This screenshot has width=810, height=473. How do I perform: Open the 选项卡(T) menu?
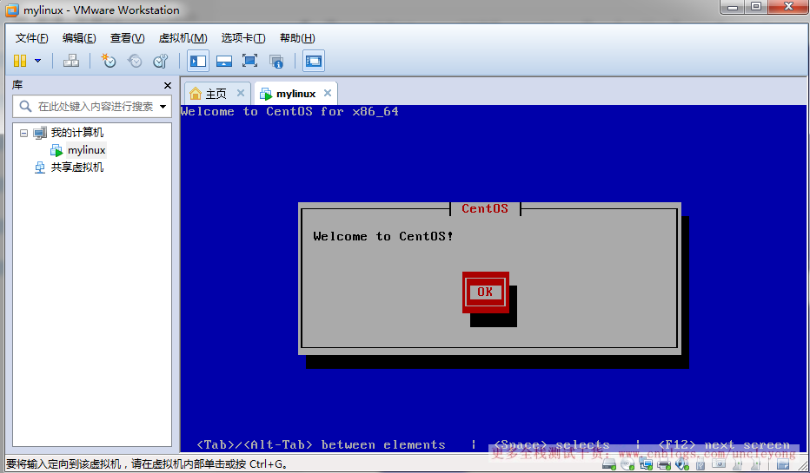[243, 38]
